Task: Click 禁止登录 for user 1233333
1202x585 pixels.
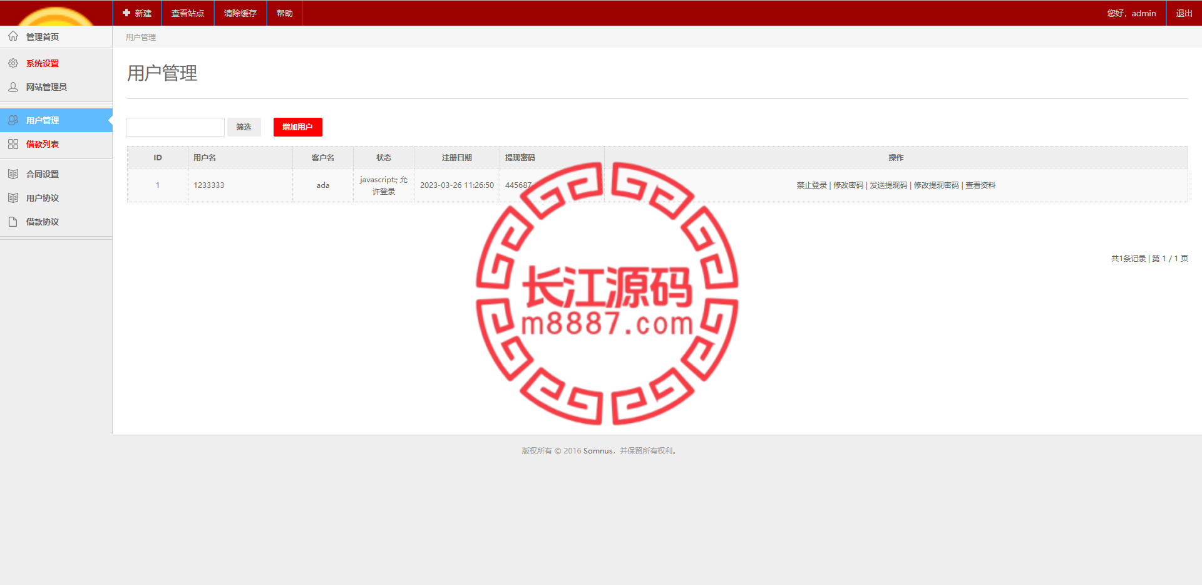Action: tap(812, 185)
